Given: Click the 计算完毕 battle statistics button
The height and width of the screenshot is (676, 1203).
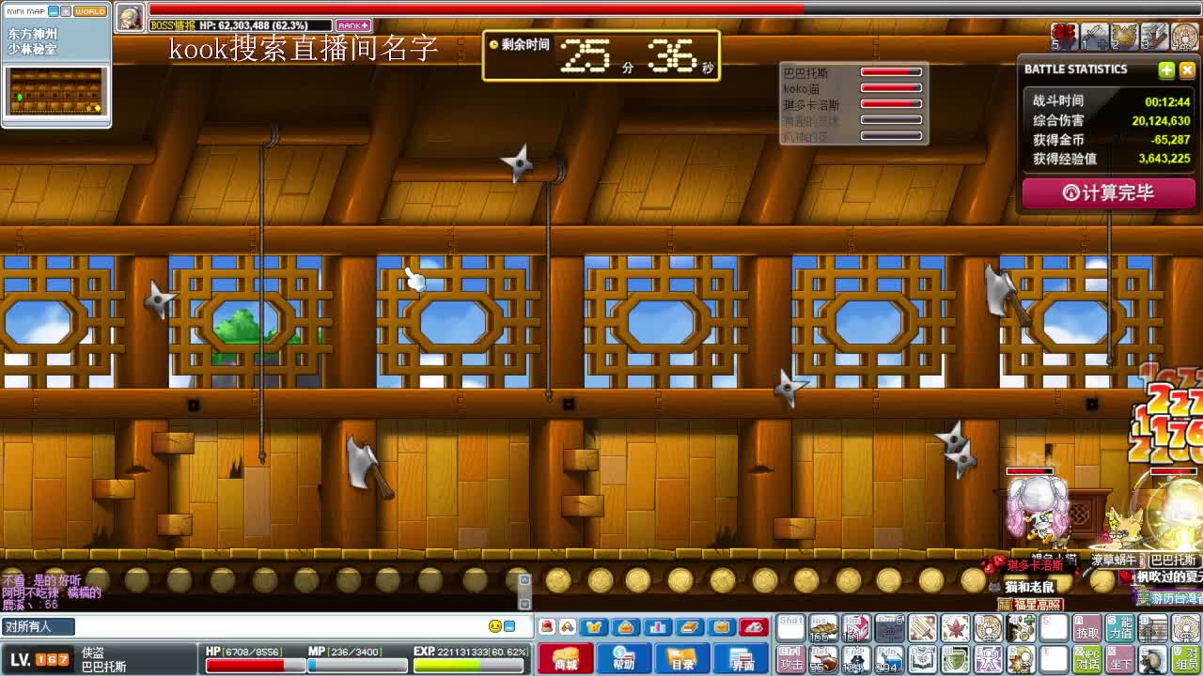Looking at the screenshot, I should [x=1107, y=192].
